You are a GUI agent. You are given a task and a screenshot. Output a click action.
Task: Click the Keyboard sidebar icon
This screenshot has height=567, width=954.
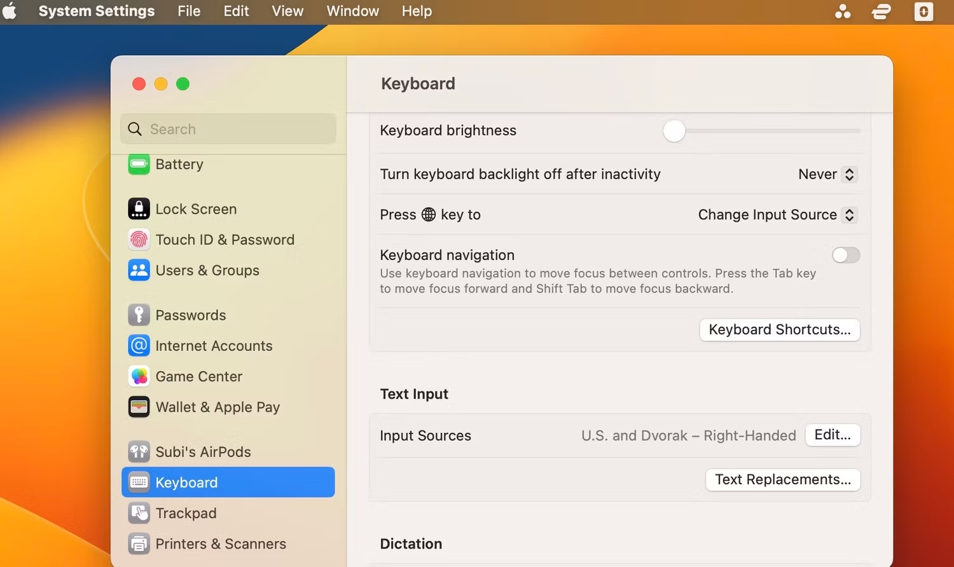pos(139,482)
